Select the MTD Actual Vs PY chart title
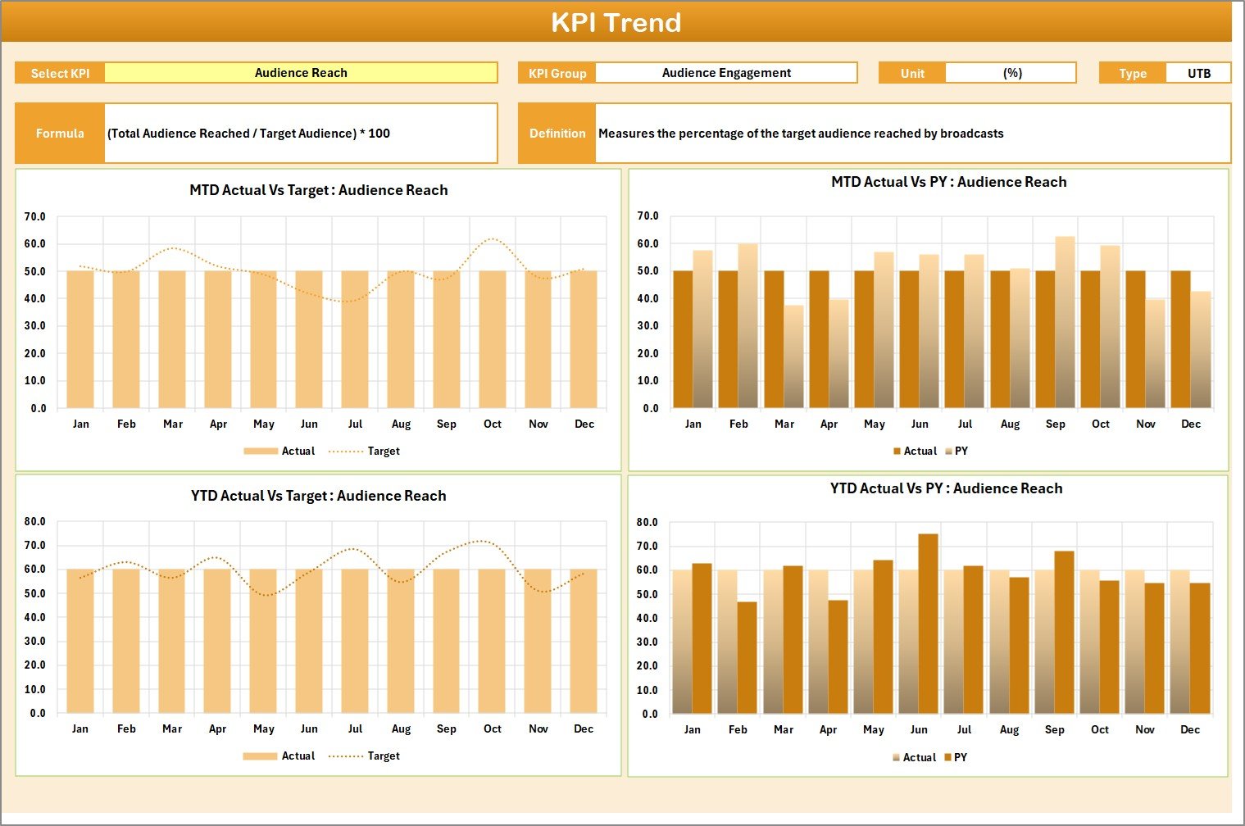1245x826 pixels. pyautogui.click(x=948, y=182)
